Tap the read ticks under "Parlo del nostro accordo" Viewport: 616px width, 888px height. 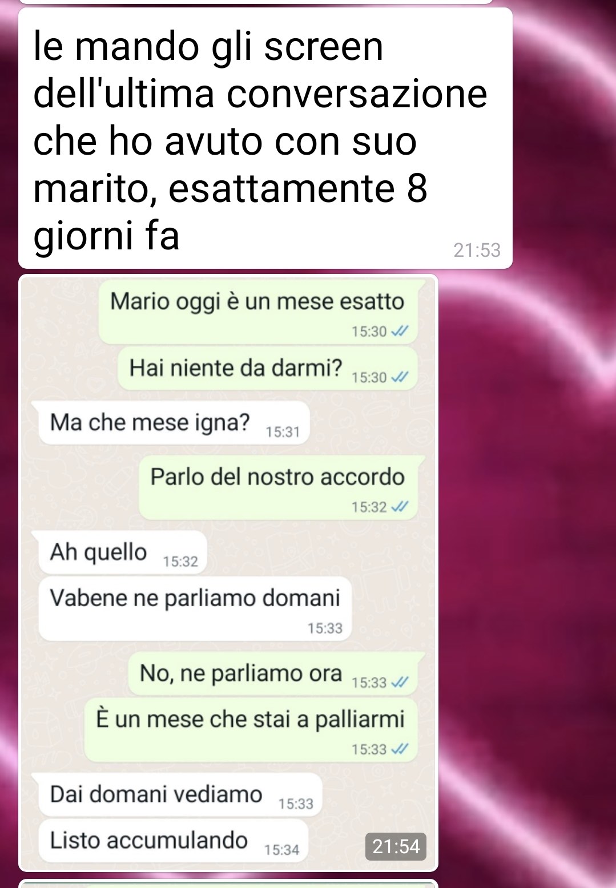click(x=399, y=507)
